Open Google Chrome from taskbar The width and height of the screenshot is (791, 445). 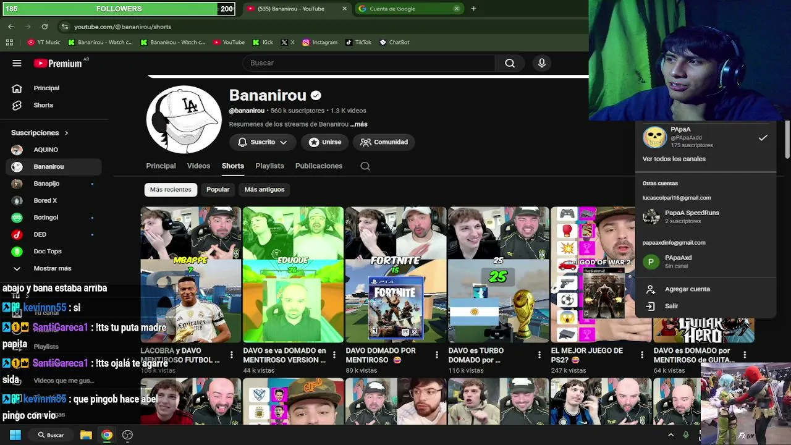tap(107, 435)
